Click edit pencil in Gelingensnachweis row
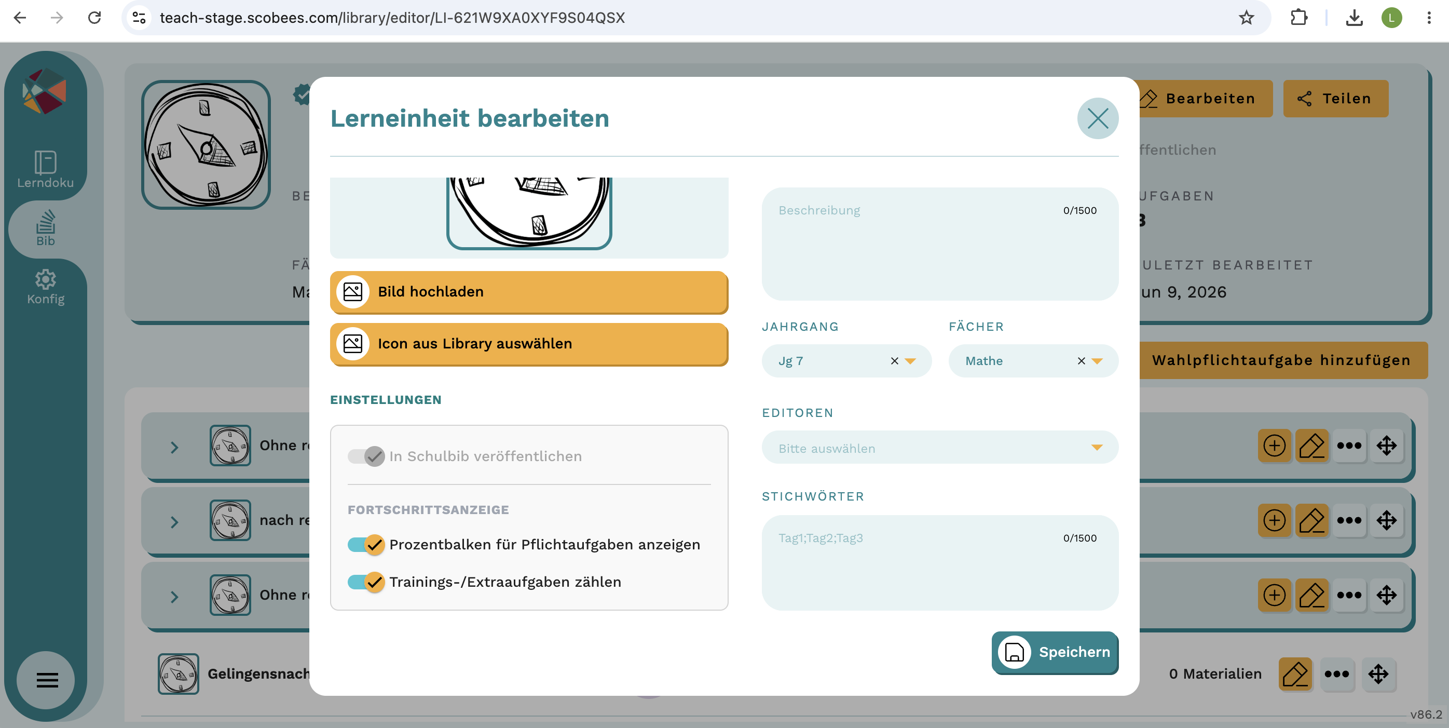The height and width of the screenshot is (728, 1449). pos(1295,674)
